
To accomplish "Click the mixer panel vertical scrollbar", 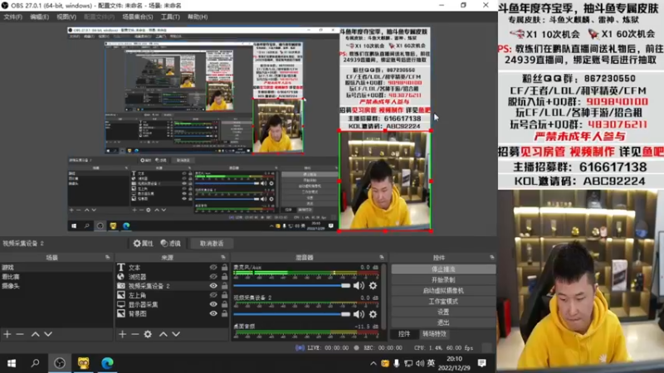I will 383,296.
